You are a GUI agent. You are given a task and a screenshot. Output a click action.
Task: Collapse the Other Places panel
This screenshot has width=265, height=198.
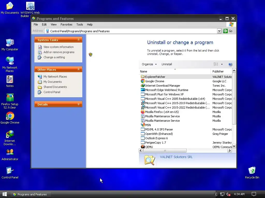point(79,69)
